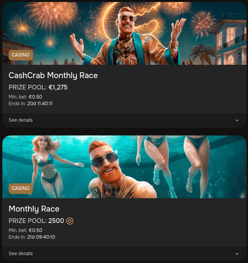Click the coin icon beside 2500 prize pool

click(x=70, y=221)
